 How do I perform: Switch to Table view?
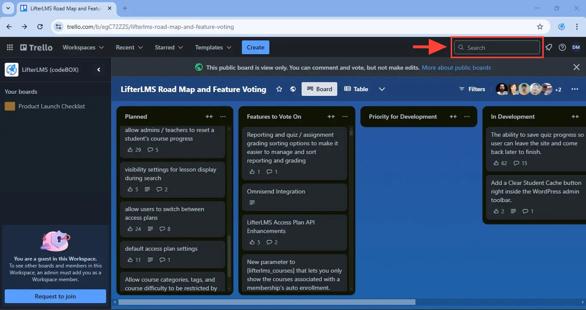(356, 89)
